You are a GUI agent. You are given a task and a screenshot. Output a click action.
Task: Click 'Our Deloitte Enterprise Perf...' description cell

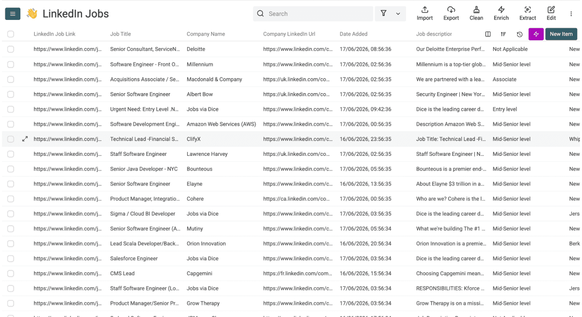tap(450, 49)
